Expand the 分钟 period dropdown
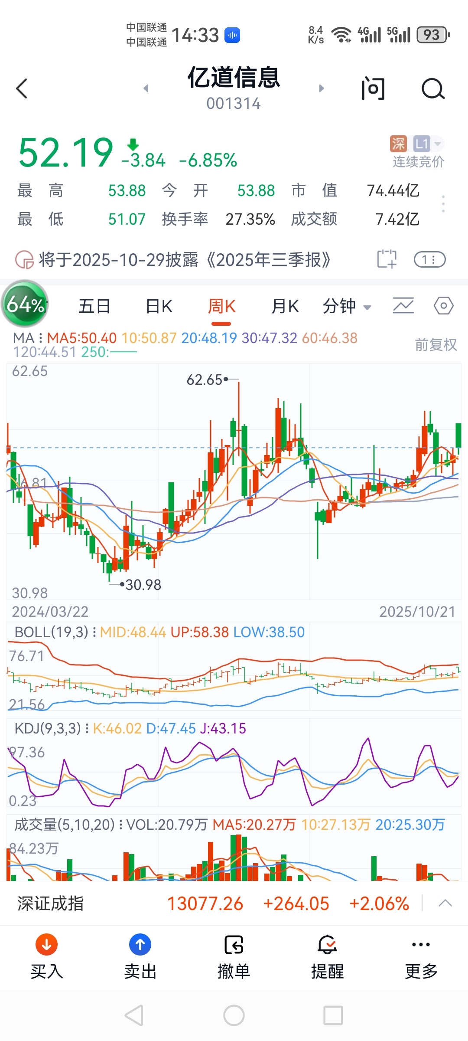Viewport: 468px width, 1041px height. [x=347, y=306]
